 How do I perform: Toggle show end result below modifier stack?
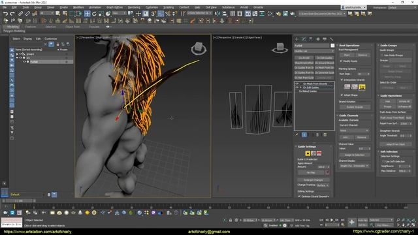tap(304, 135)
